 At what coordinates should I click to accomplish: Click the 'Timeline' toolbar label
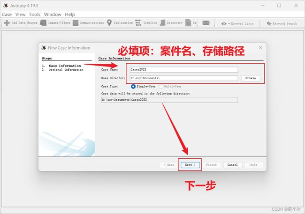[150, 23]
